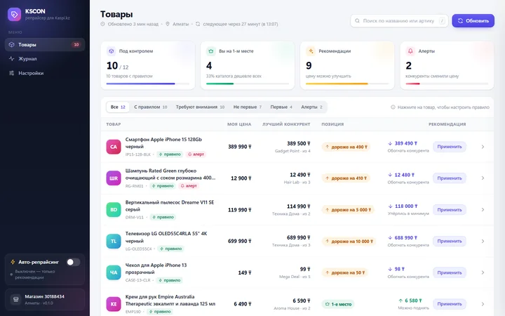Click the cube icon in Под контролем card
This screenshot has width=505, height=316.
[x=111, y=51]
